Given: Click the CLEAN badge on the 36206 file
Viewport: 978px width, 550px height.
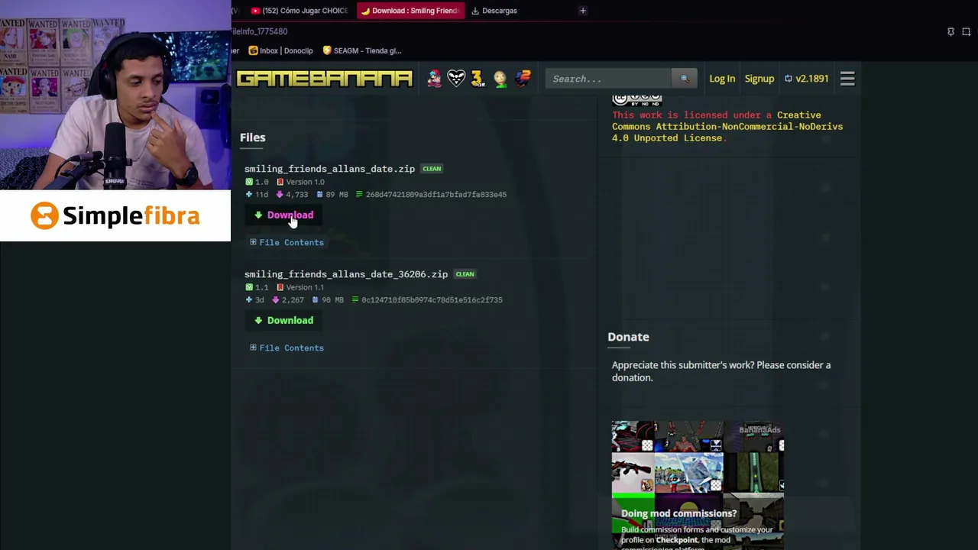Looking at the screenshot, I should coord(465,274).
